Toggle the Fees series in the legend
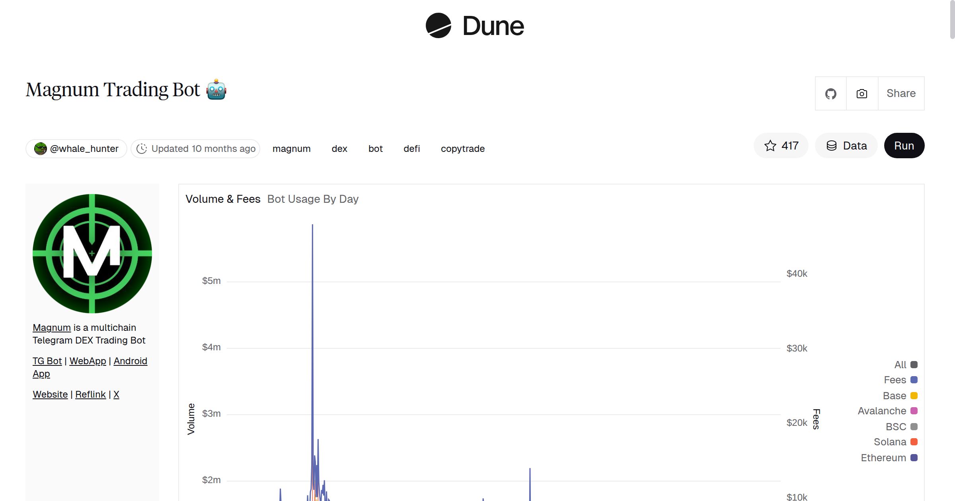This screenshot has height=501, width=955. click(896, 380)
